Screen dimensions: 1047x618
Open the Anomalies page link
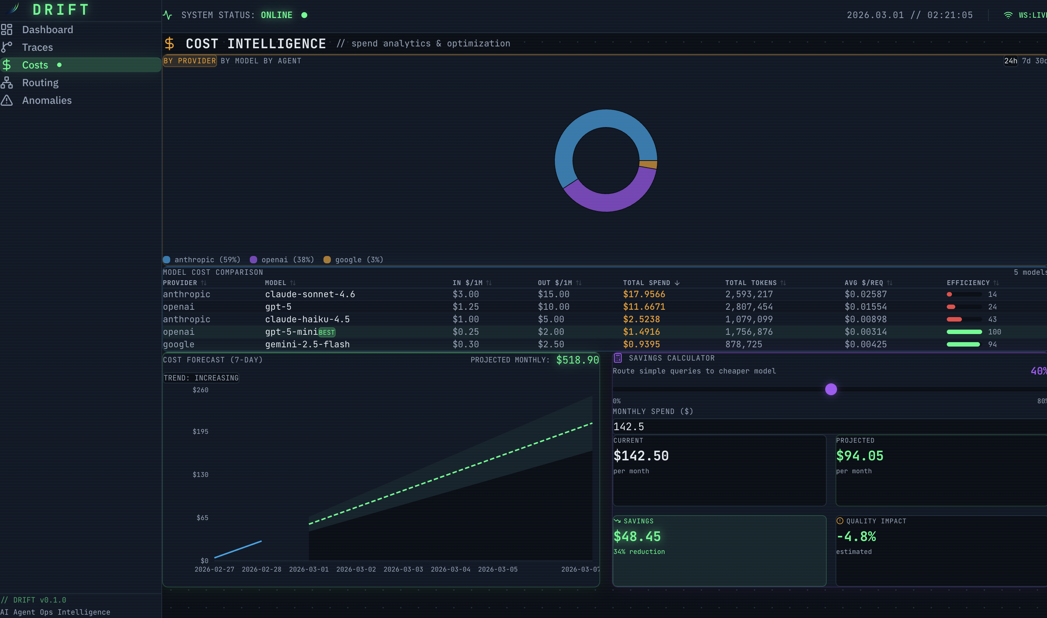click(47, 101)
